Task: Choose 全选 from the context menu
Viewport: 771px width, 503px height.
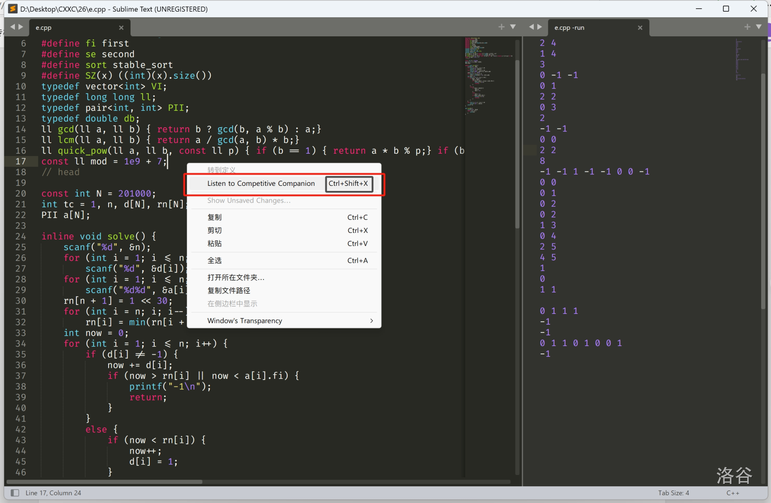Action: pos(215,260)
